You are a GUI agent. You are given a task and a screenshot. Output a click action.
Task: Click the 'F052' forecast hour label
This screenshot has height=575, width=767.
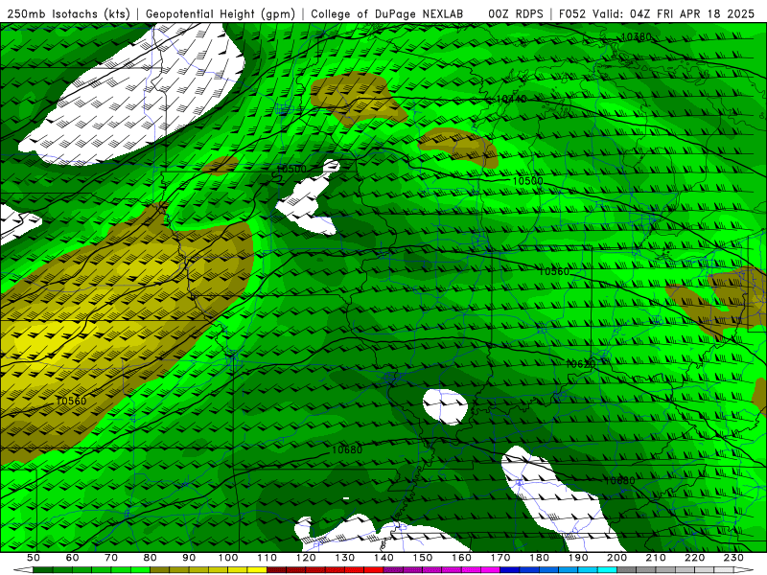(572, 13)
